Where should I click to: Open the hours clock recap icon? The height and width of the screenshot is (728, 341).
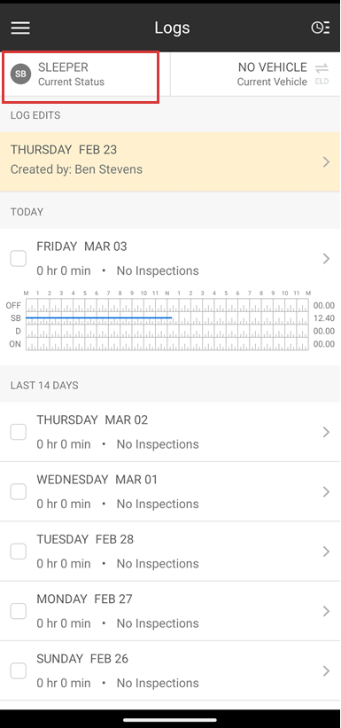(x=320, y=27)
